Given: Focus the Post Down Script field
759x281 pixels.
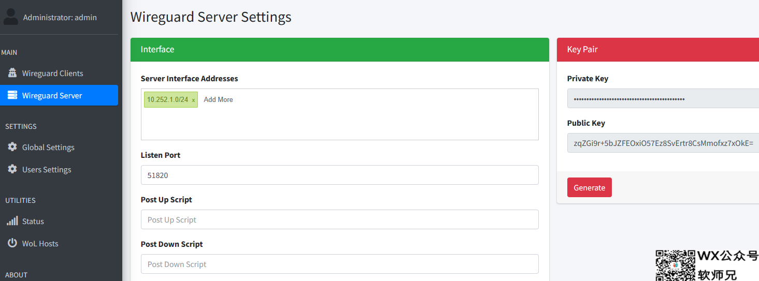Looking at the screenshot, I should pyautogui.click(x=340, y=264).
